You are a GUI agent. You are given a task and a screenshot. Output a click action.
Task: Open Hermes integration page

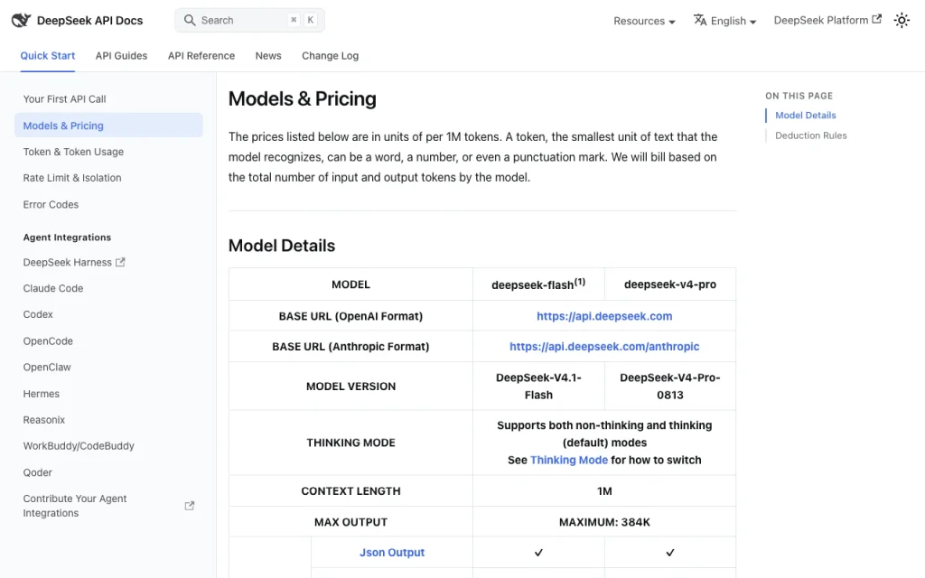tap(108, 394)
